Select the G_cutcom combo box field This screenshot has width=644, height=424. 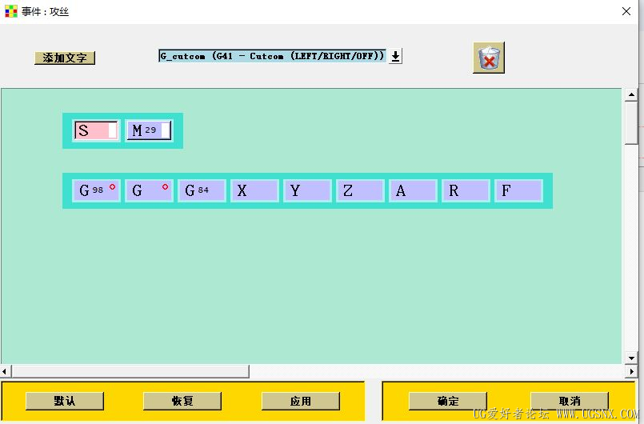[x=272, y=56]
